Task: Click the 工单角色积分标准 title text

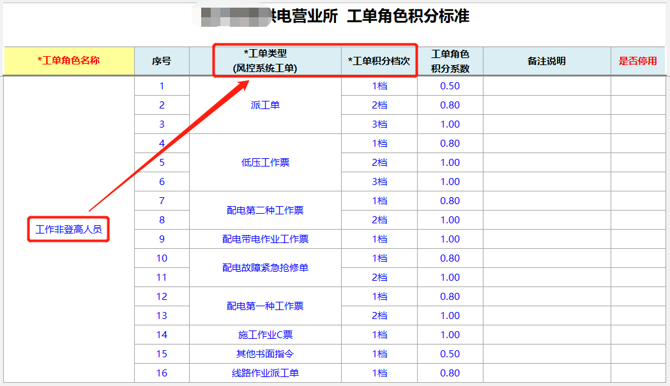Action: pyautogui.click(x=407, y=17)
